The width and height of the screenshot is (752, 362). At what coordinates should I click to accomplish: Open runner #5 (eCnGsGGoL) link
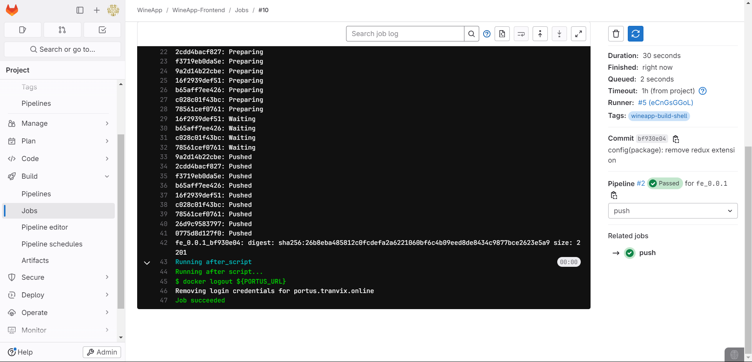click(x=665, y=103)
